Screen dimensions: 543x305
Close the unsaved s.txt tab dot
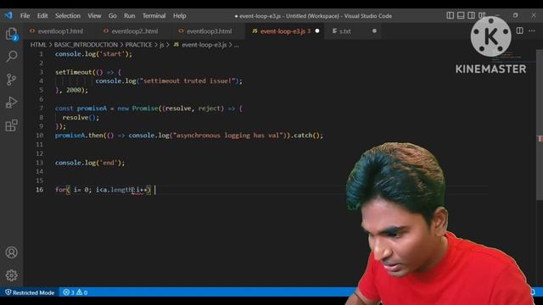(374, 31)
